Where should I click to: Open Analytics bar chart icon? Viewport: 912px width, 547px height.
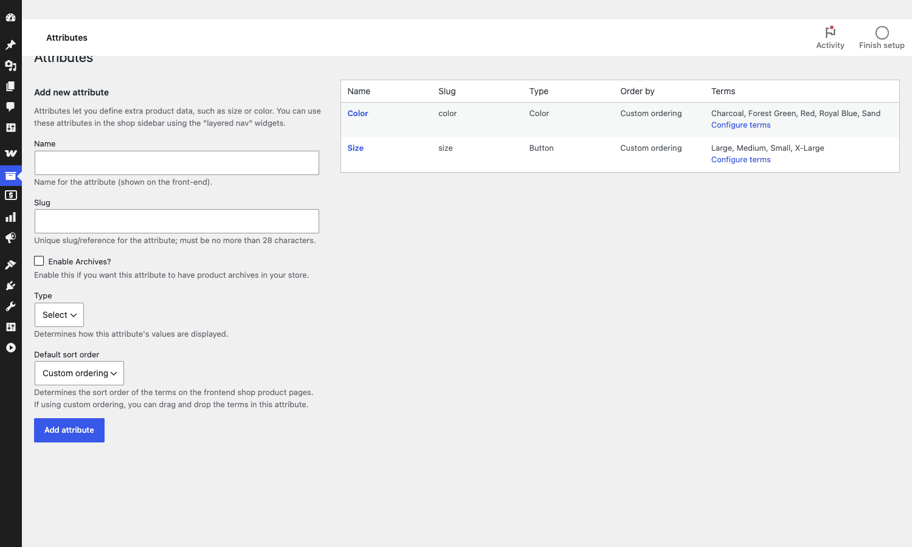coord(10,217)
